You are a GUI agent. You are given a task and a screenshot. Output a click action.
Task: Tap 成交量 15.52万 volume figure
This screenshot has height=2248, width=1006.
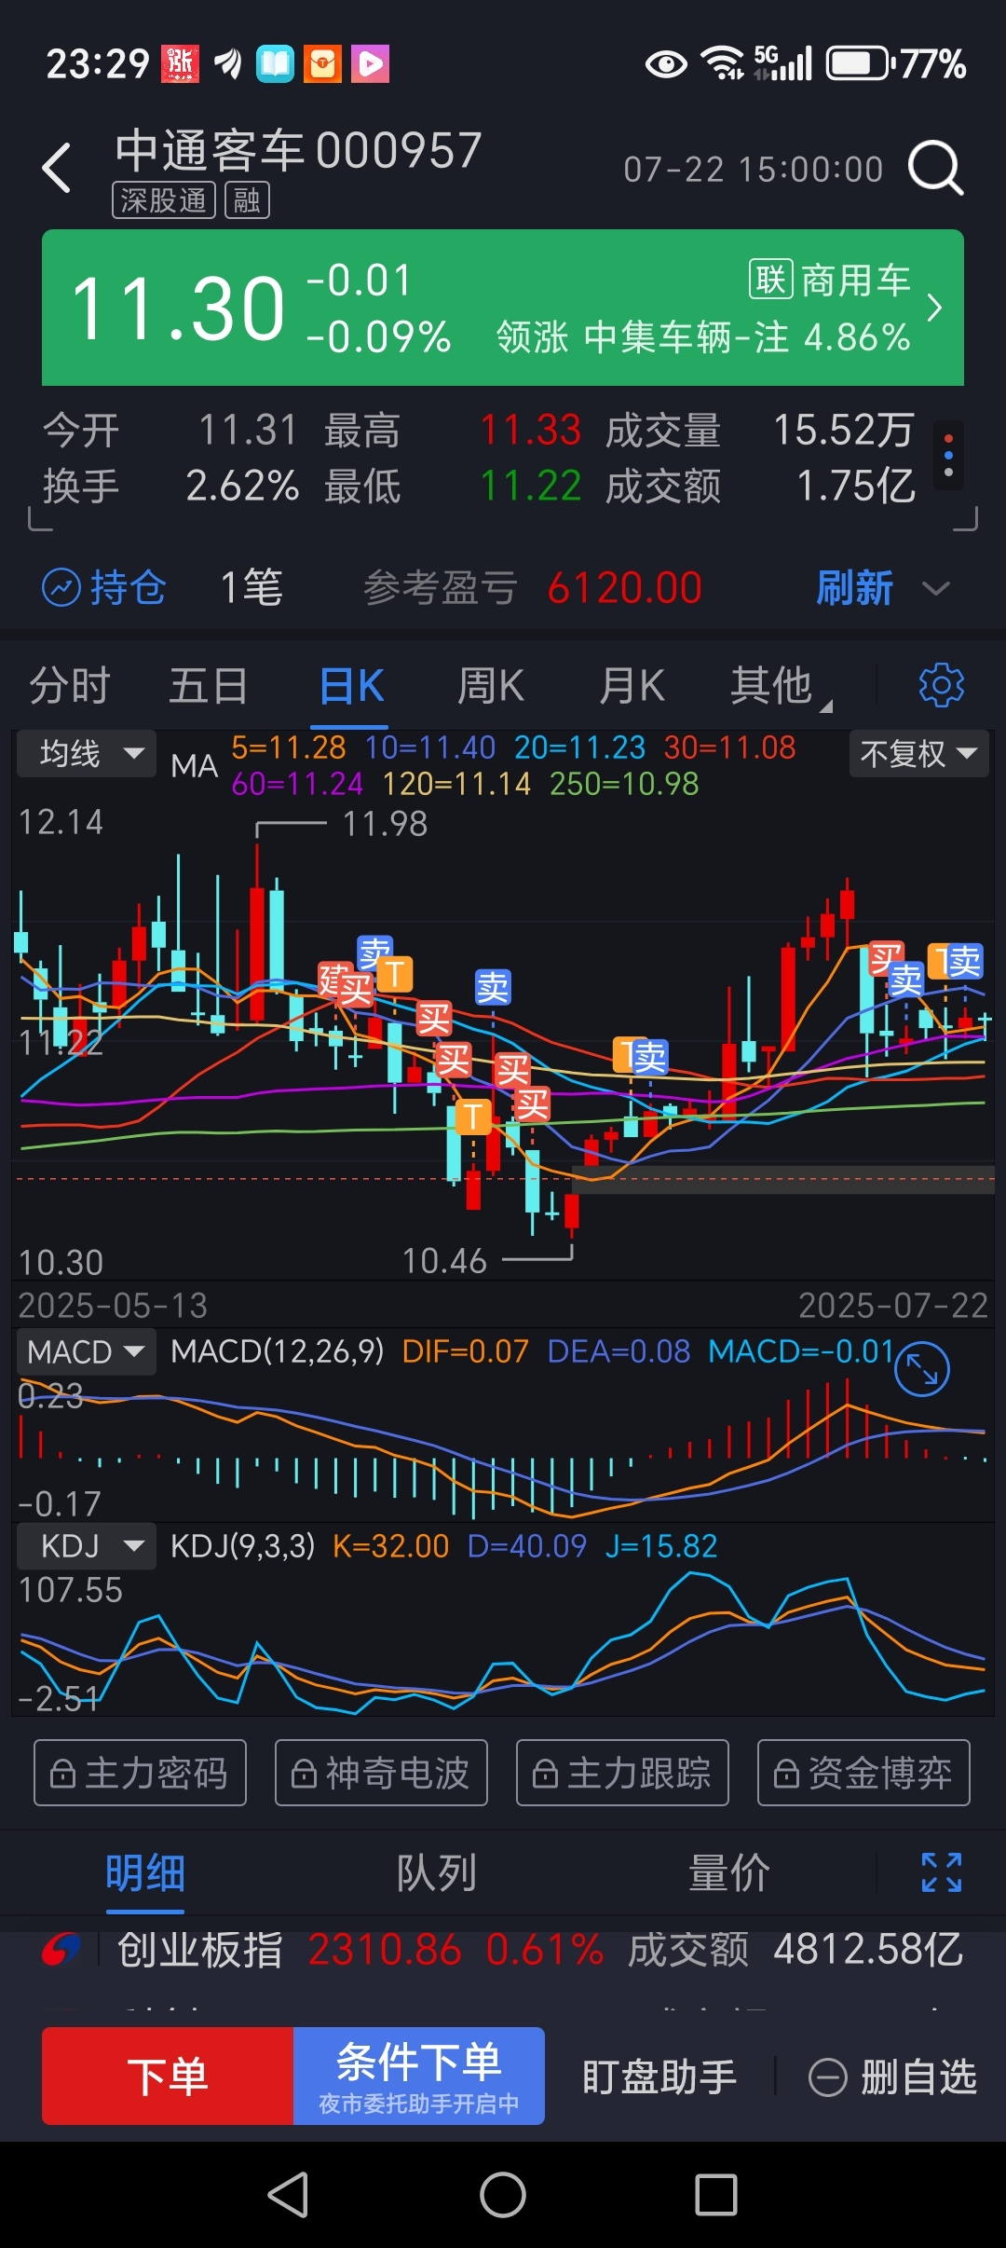click(759, 430)
